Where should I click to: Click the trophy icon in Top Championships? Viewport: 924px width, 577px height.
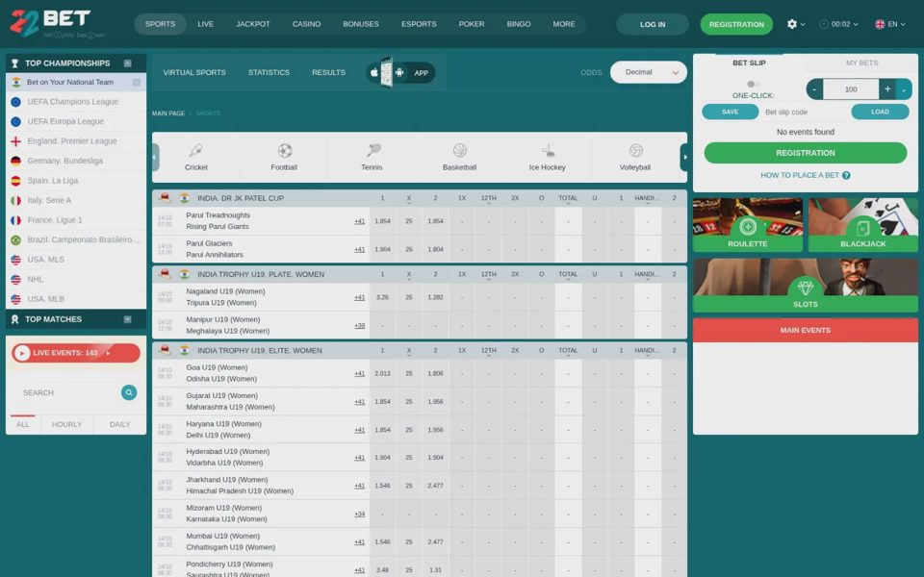point(14,63)
